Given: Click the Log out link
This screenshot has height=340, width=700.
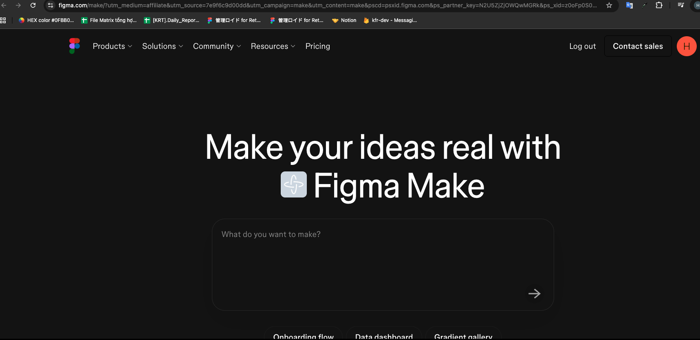Looking at the screenshot, I should click(582, 46).
